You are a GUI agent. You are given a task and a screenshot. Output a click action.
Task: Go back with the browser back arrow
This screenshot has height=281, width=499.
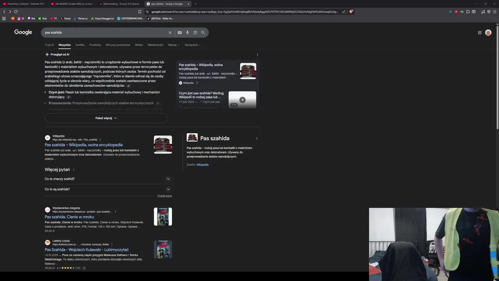click(x=4, y=12)
